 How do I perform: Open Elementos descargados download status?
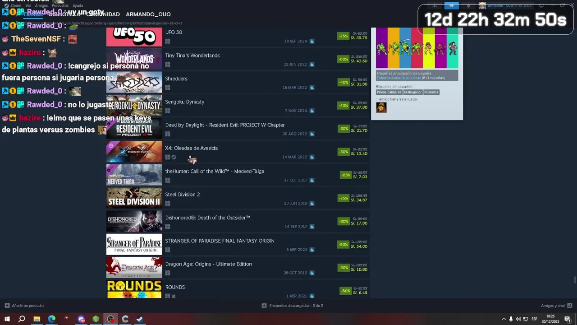tap(292, 306)
